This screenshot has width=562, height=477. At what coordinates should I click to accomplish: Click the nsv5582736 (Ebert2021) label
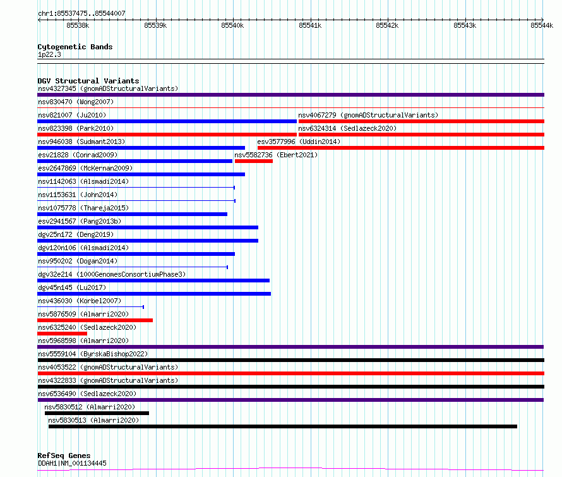(x=276, y=155)
